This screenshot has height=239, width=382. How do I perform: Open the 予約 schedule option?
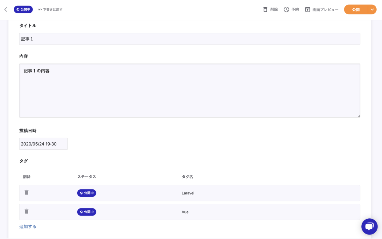click(291, 10)
